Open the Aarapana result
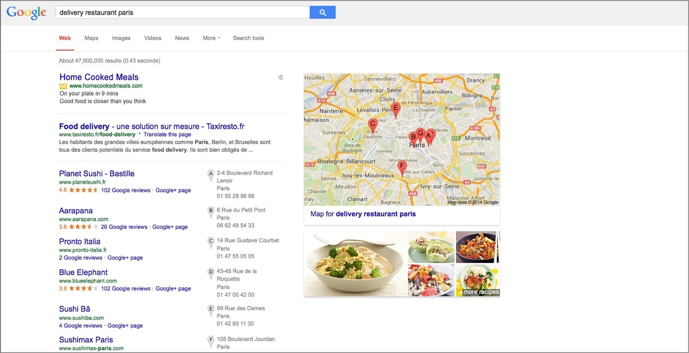The width and height of the screenshot is (689, 353). tap(76, 211)
